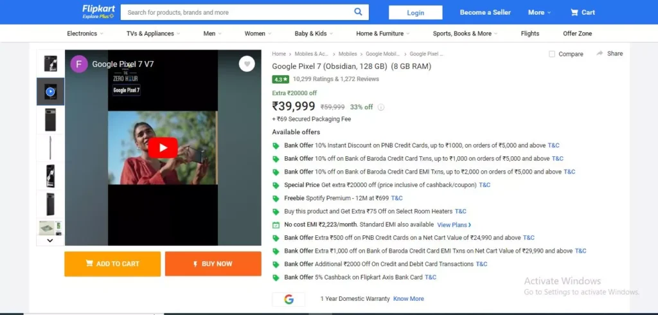The width and height of the screenshot is (658, 315).
Task: Click the calendar icon beside No cost EMI
Action: click(x=276, y=225)
